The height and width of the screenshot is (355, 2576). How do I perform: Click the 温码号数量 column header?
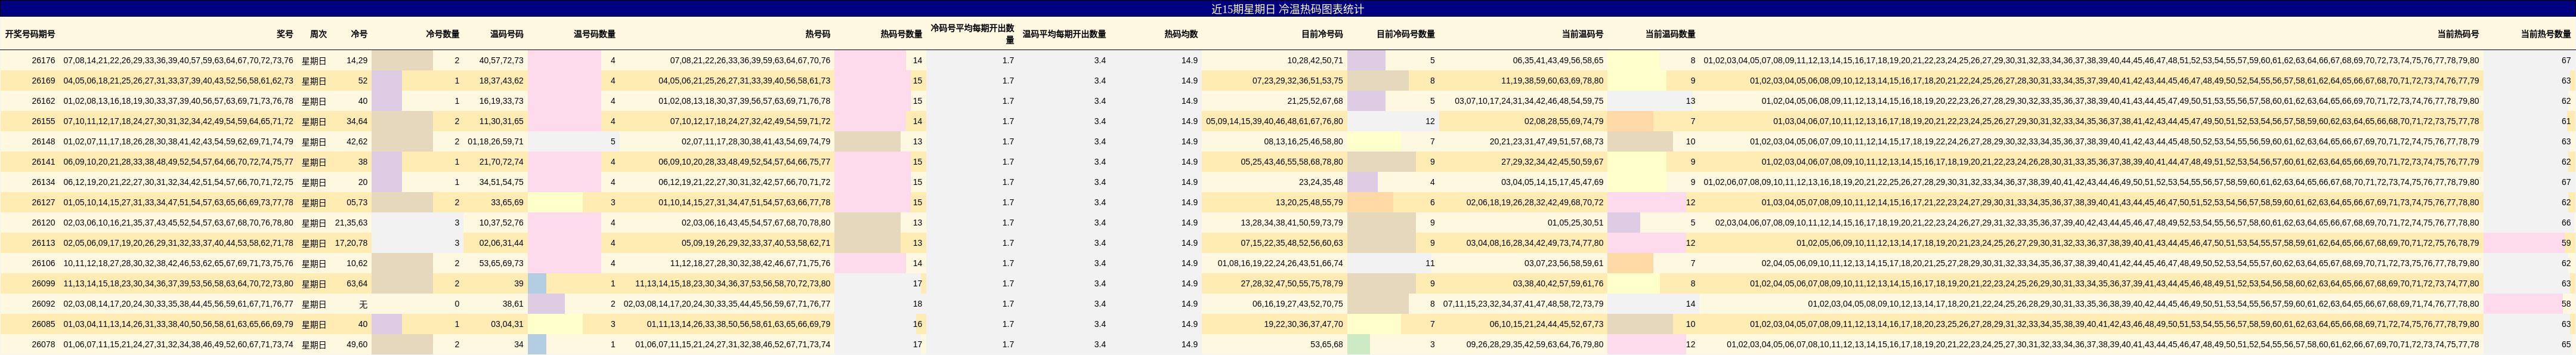[x=594, y=34]
